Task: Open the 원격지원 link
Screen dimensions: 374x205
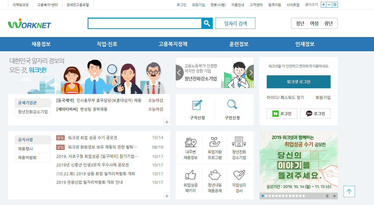Action: (x=274, y=5)
